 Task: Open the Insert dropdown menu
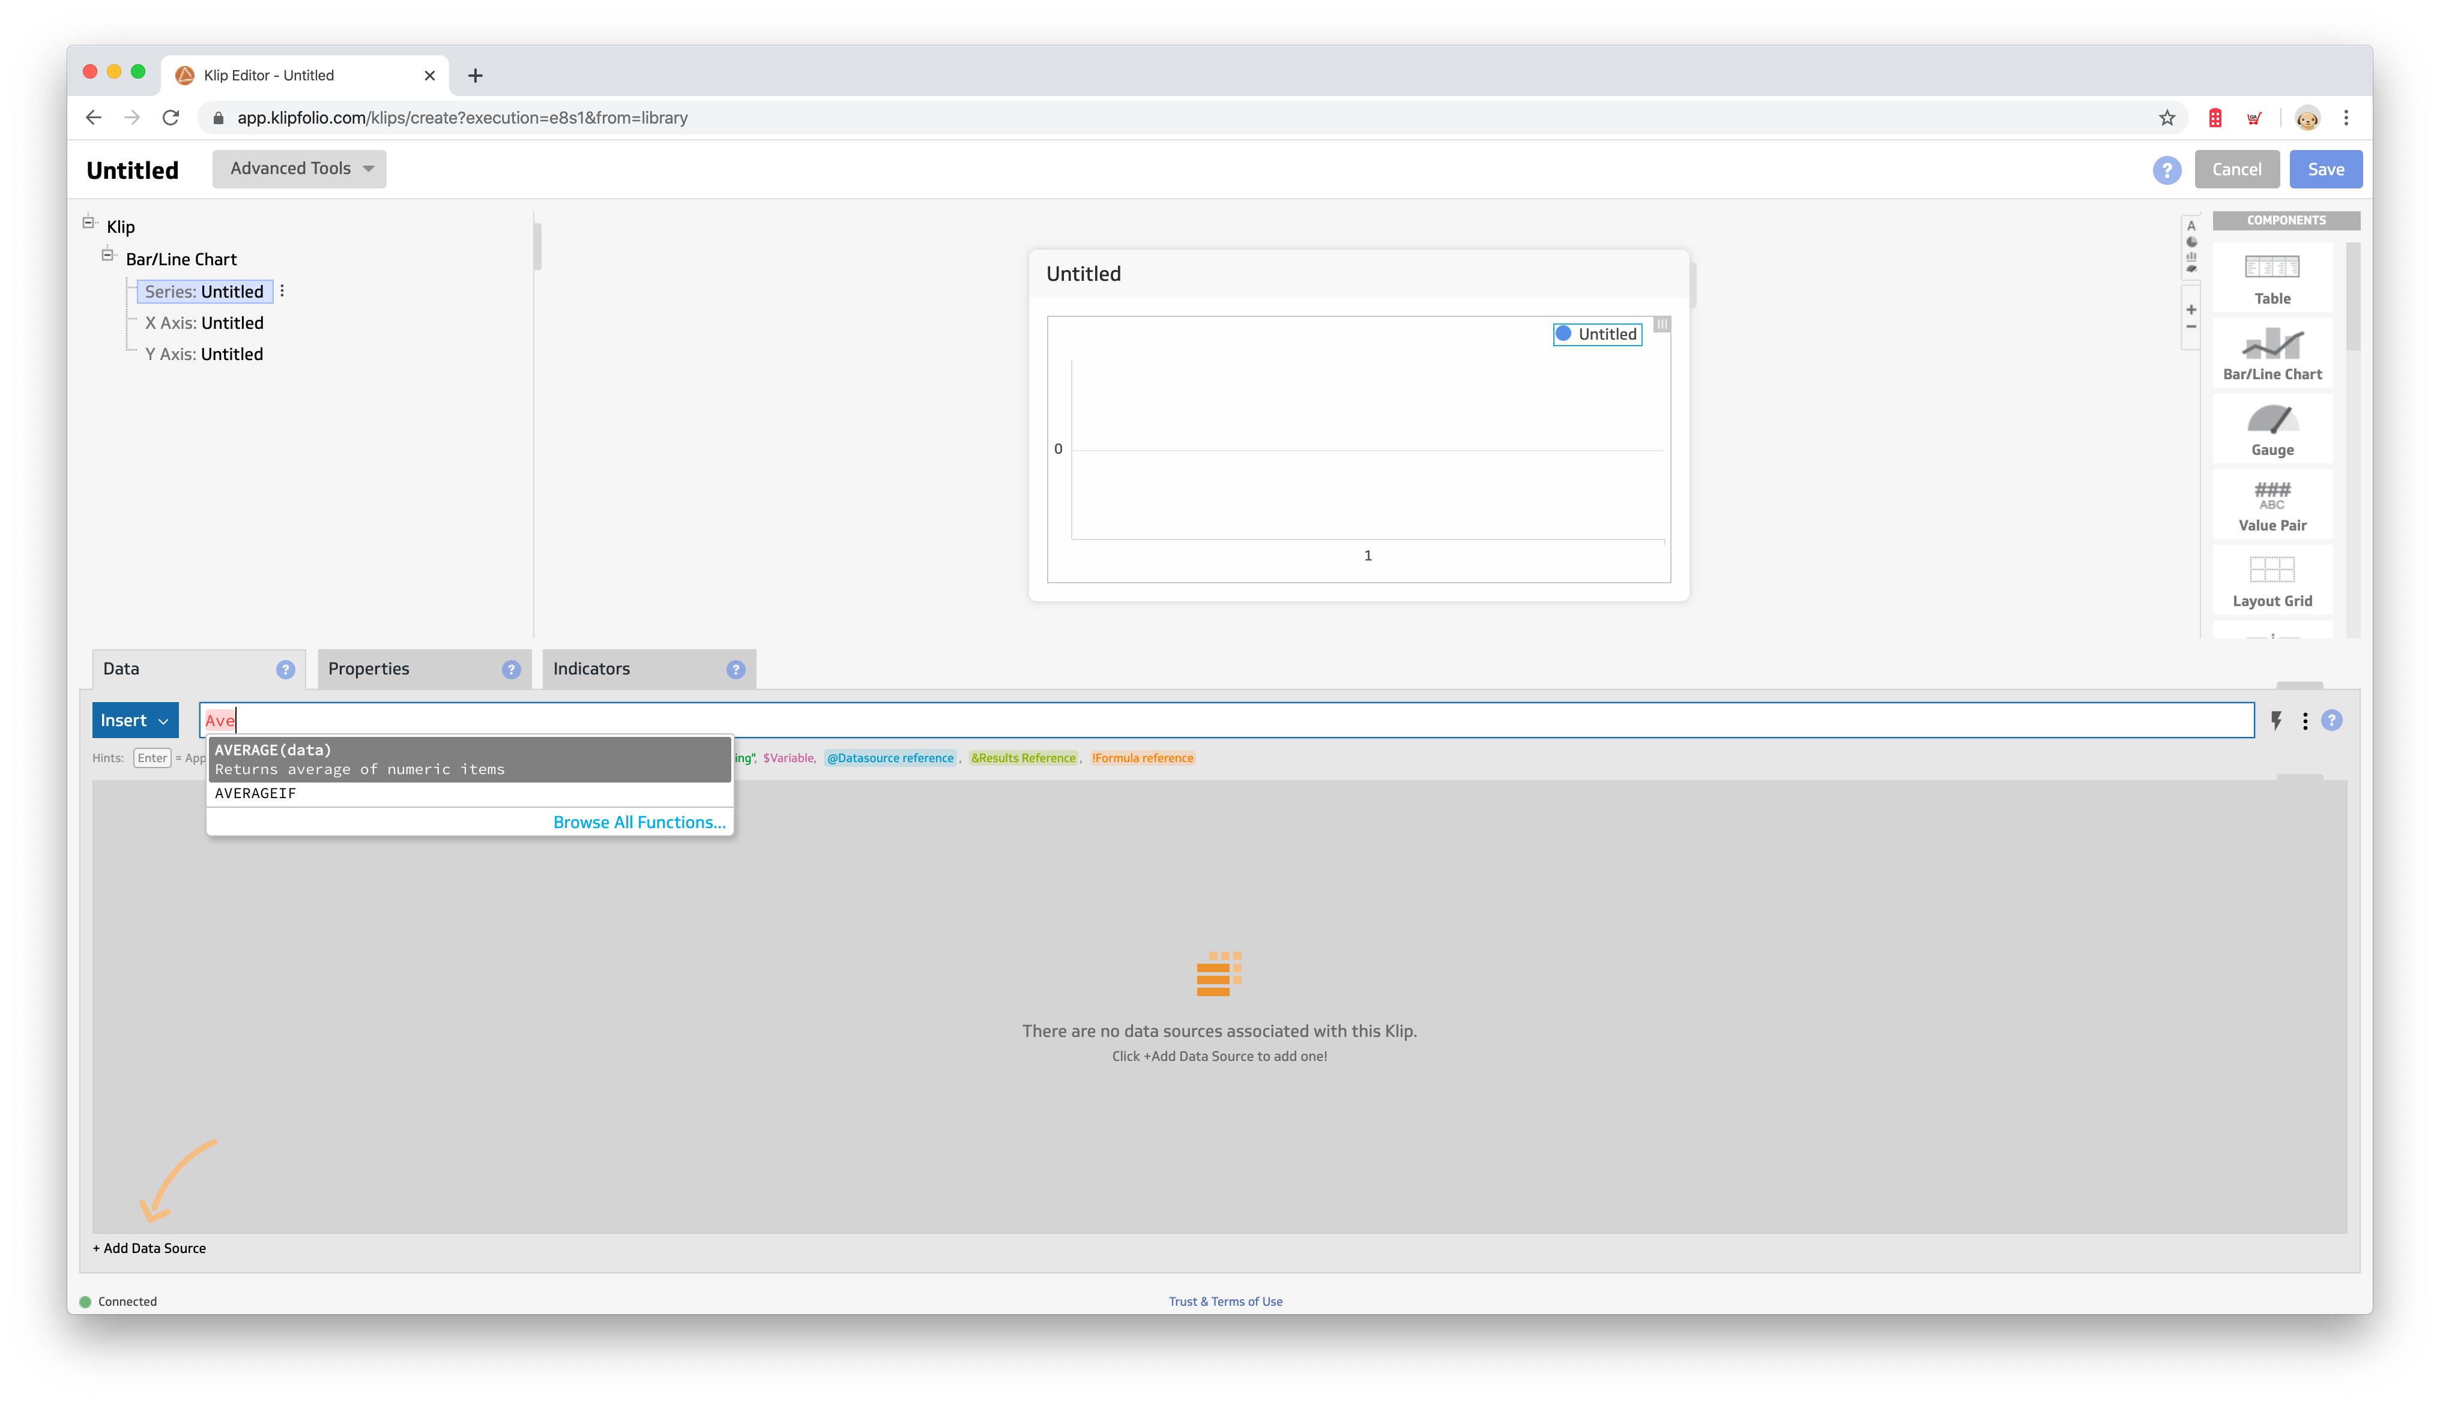pos(135,721)
